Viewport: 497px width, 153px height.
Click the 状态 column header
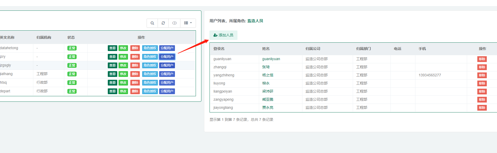tap(71, 37)
